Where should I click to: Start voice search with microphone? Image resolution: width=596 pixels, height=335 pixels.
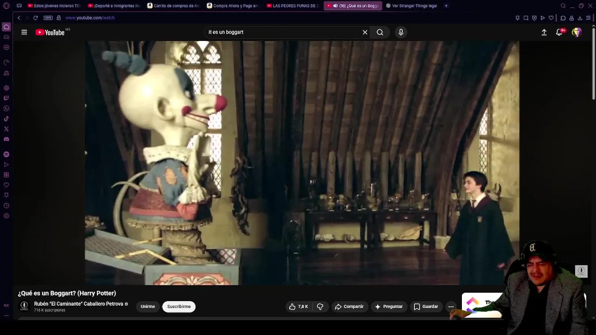[401, 32]
